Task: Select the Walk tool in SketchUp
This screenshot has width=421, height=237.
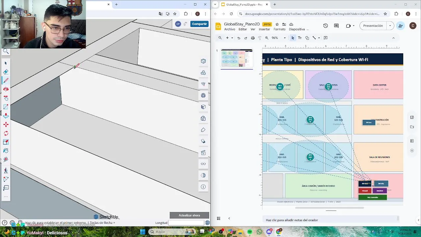Action: coord(6,171)
